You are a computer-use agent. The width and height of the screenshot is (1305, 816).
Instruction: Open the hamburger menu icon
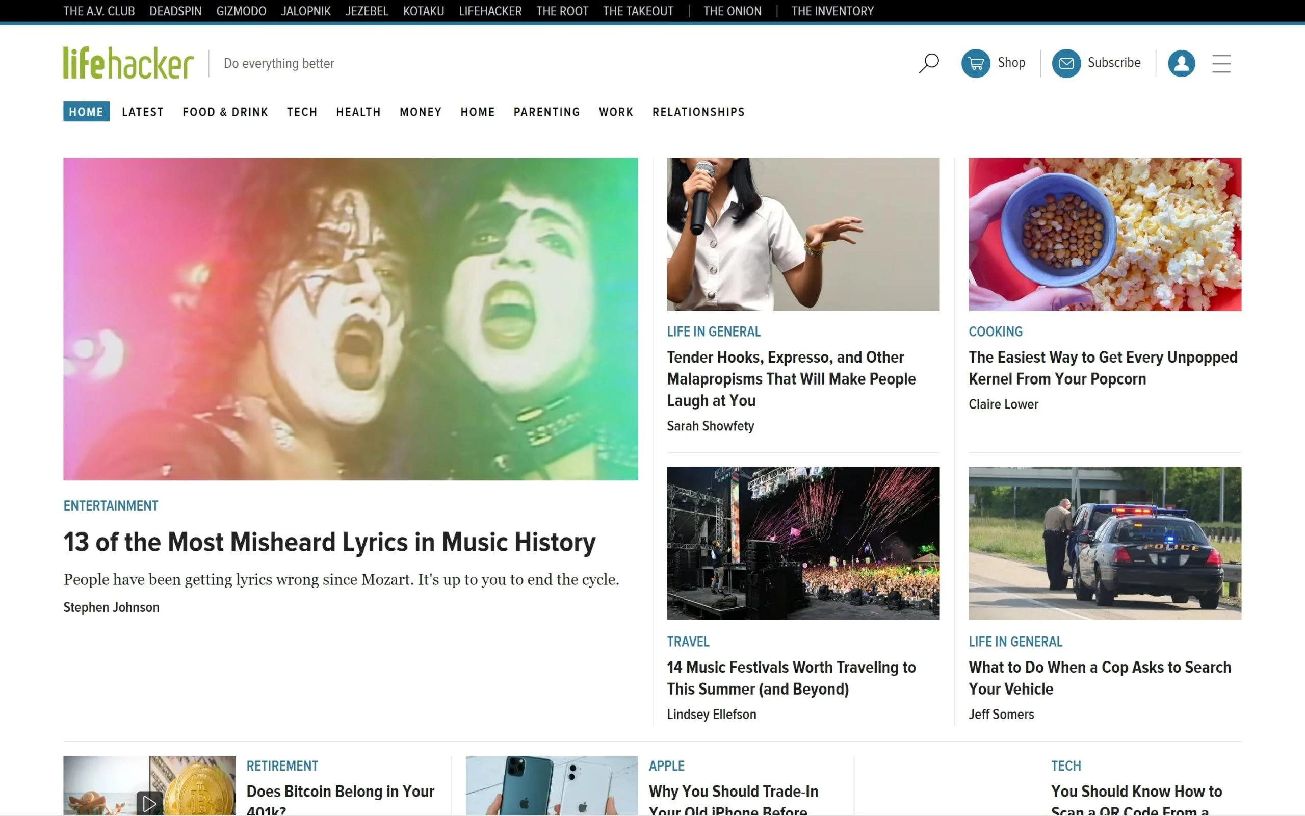pyautogui.click(x=1221, y=64)
